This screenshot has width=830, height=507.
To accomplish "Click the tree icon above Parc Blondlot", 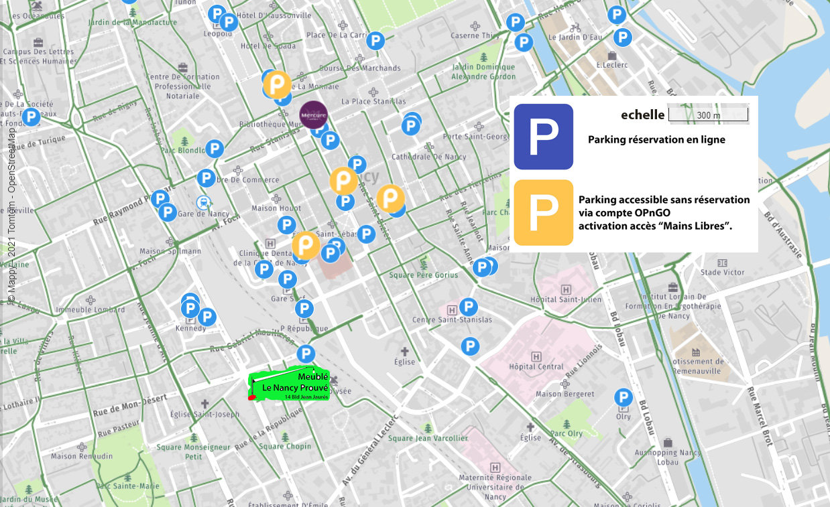I will click(x=184, y=141).
